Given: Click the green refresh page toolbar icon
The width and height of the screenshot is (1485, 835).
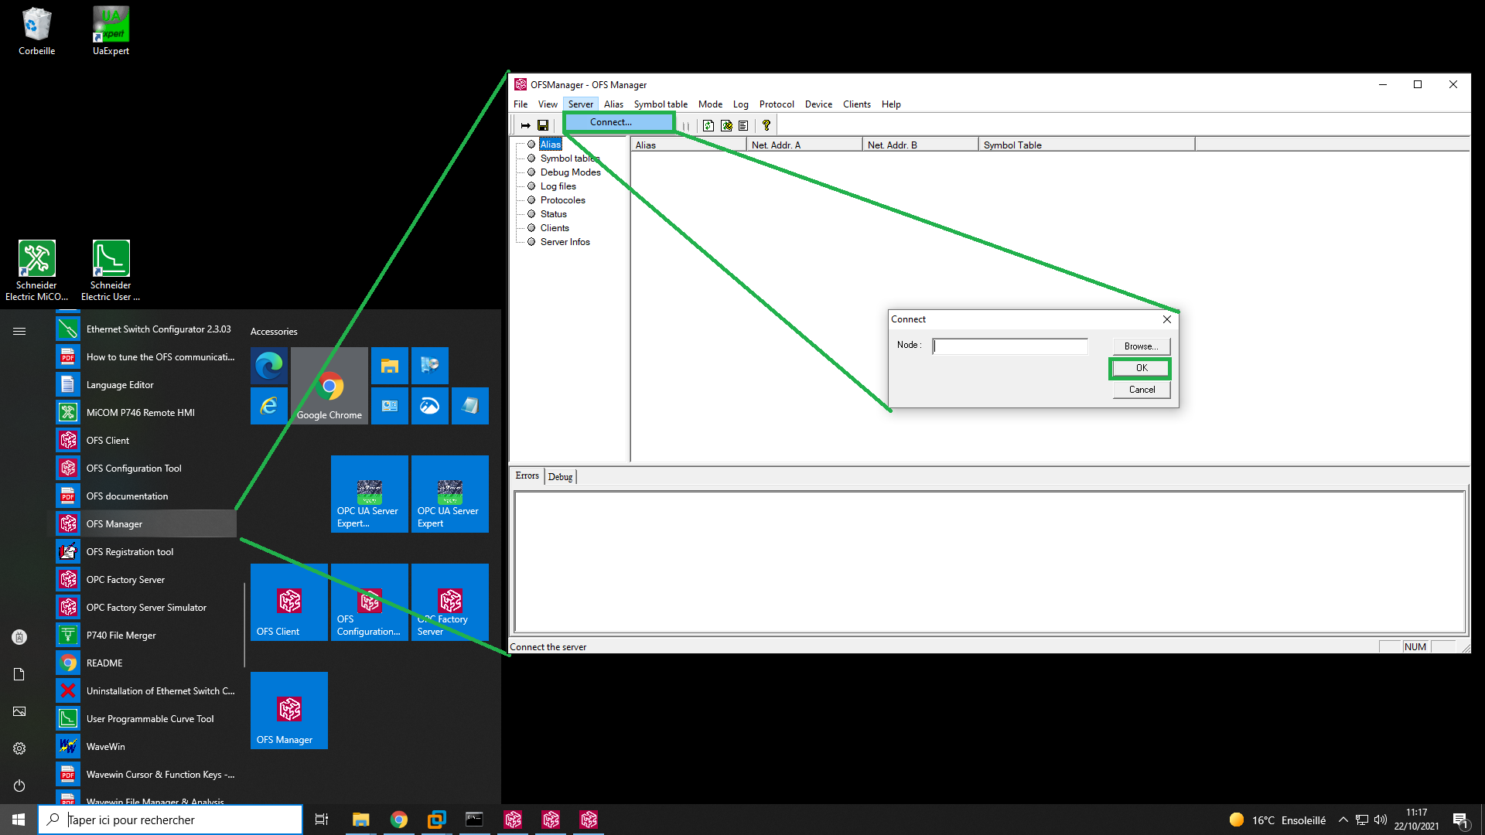Looking at the screenshot, I should pos(708,125).
